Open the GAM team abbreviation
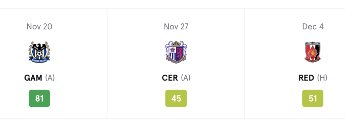 pos(33,78)
